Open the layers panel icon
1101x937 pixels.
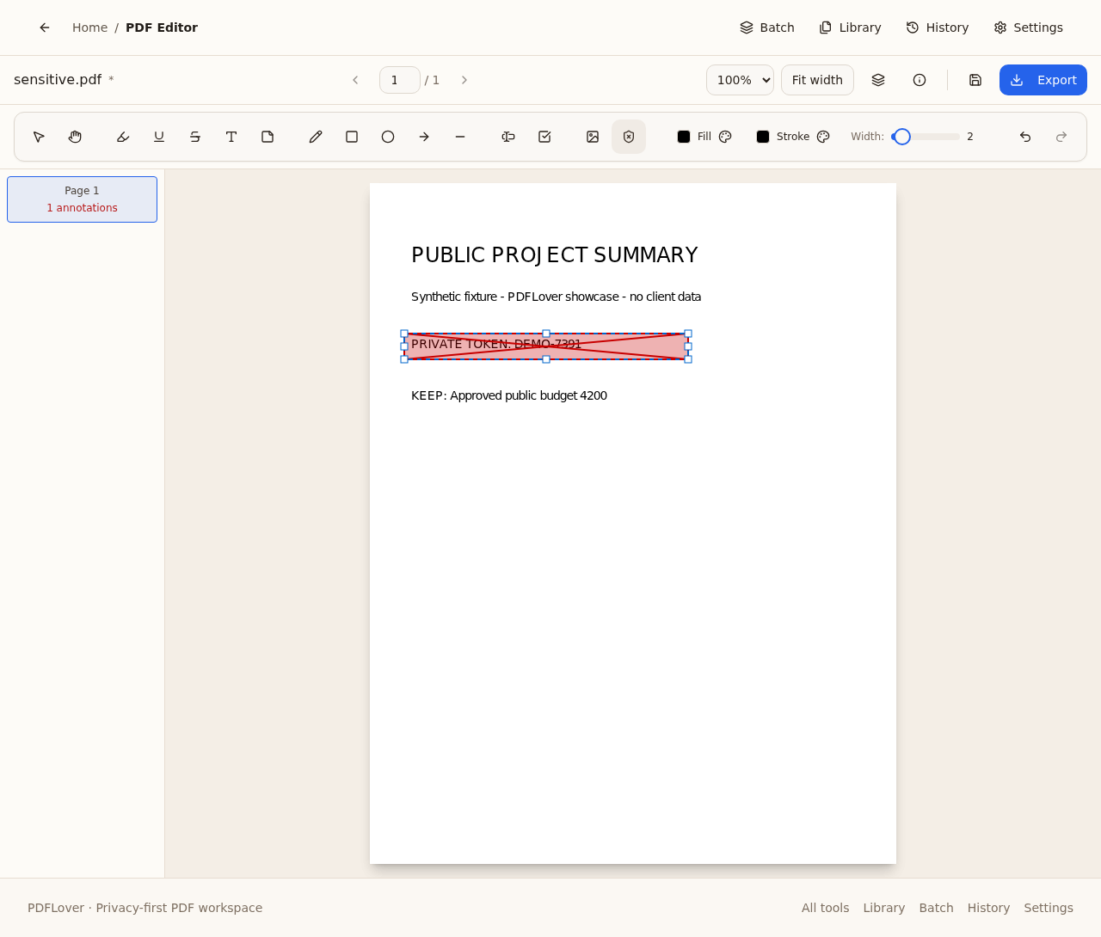(x=878, y=80)
